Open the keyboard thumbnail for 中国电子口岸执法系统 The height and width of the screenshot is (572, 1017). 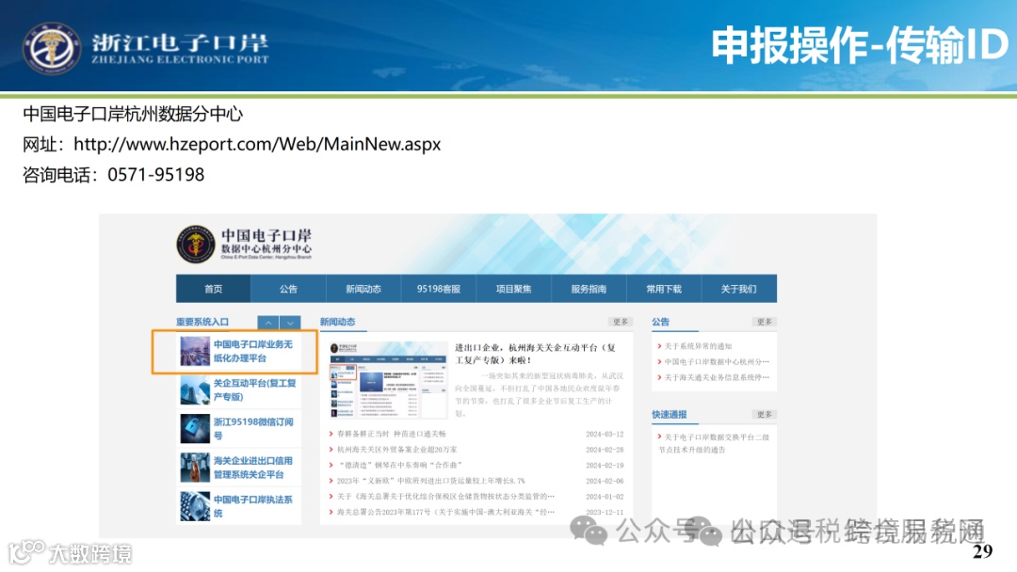point(195,506)
